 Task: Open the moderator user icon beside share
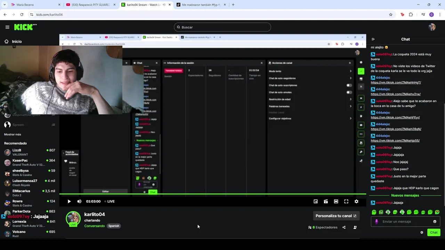point(355,227)
